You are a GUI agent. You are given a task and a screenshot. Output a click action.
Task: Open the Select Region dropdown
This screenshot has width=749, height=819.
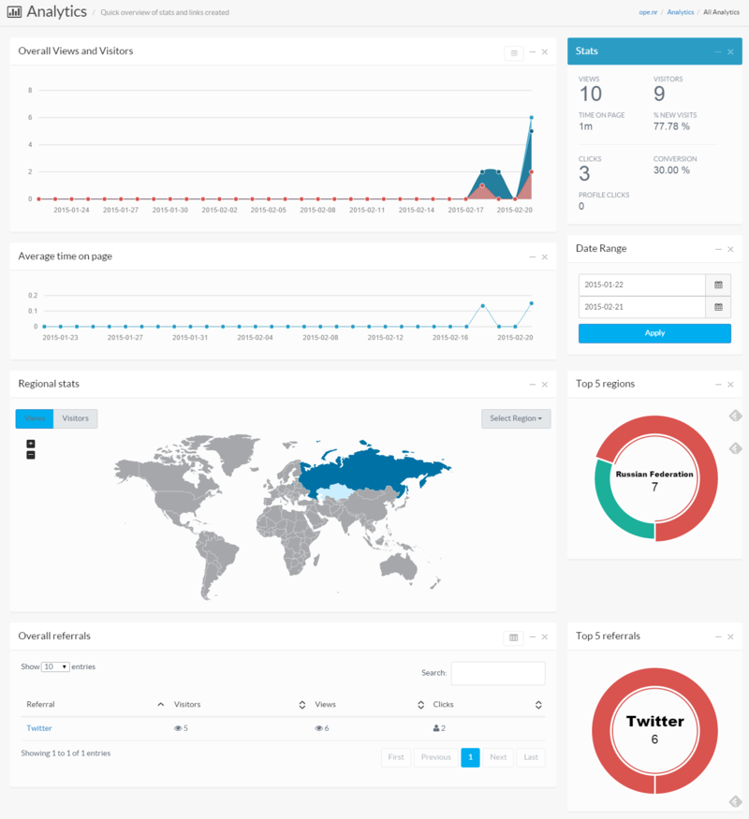click(x=516, y=418)
